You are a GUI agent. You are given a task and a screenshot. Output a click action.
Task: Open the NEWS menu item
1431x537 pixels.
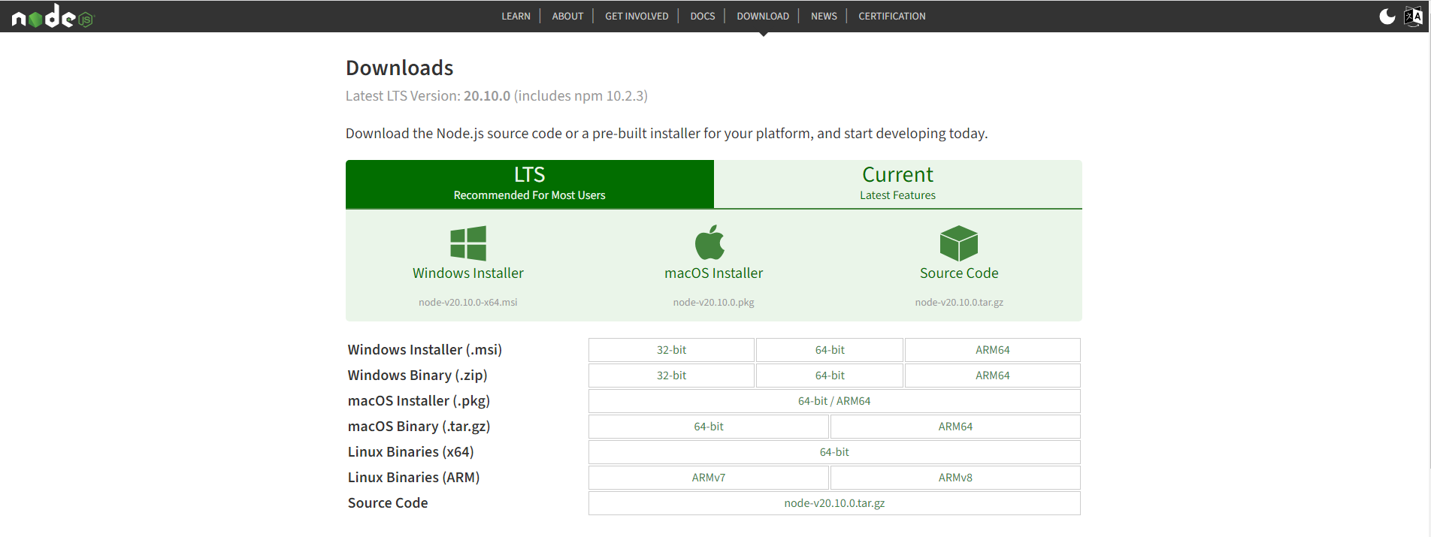(824, 16)
